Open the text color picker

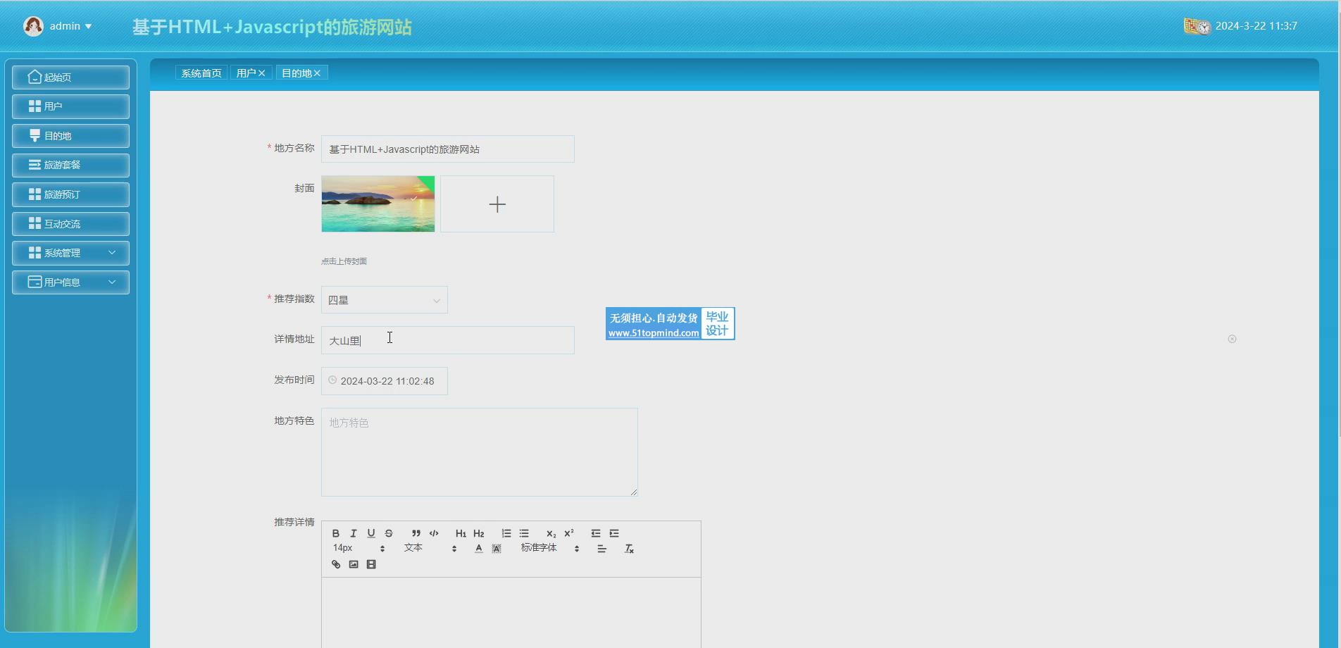[479, 549]
